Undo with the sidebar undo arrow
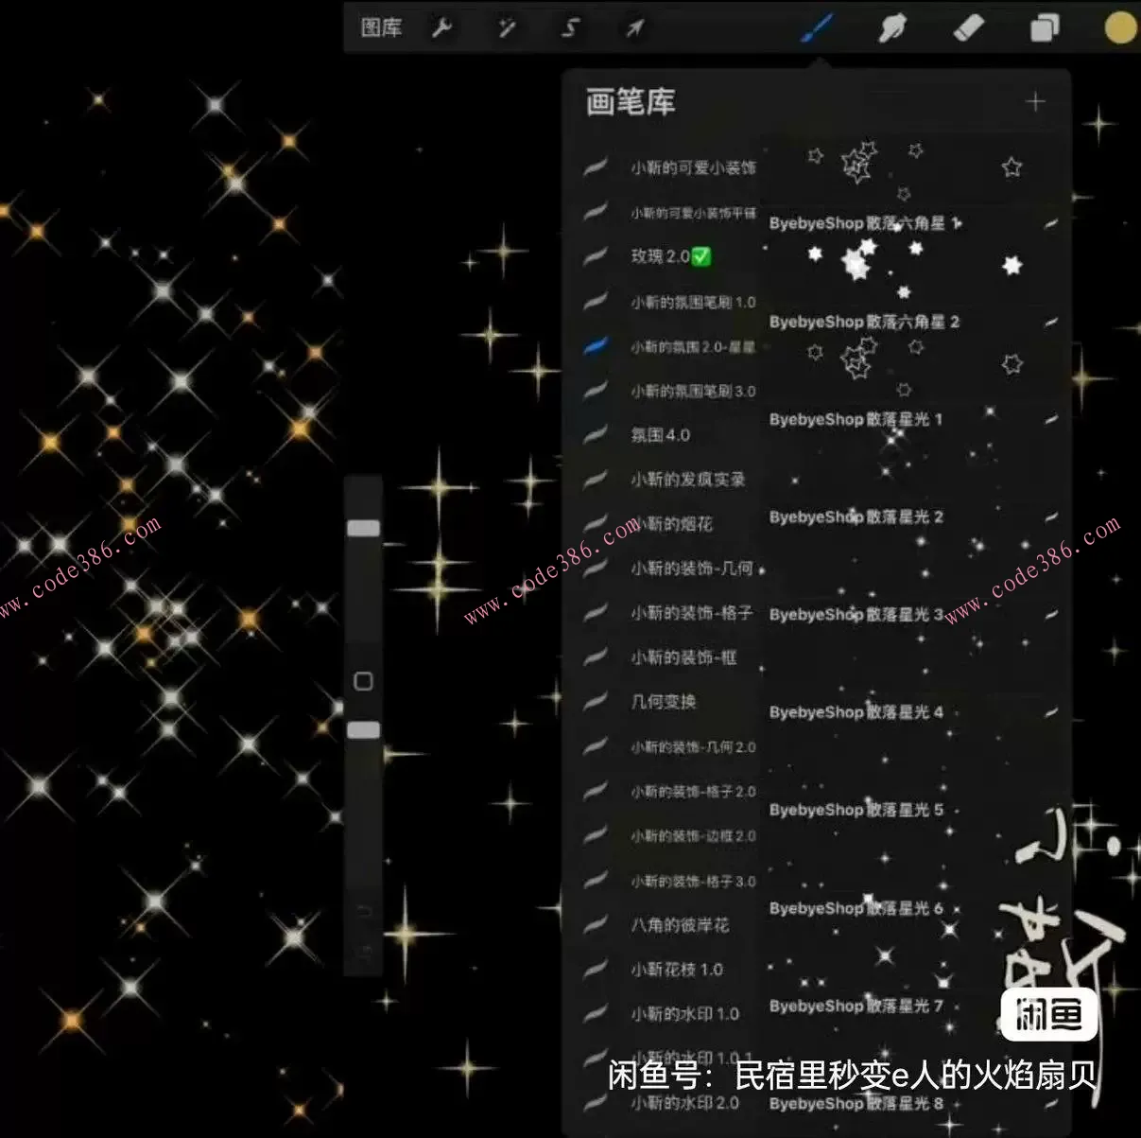Image resolution: width=1141 pixels, height=1138 pixels. click(364, 912)
